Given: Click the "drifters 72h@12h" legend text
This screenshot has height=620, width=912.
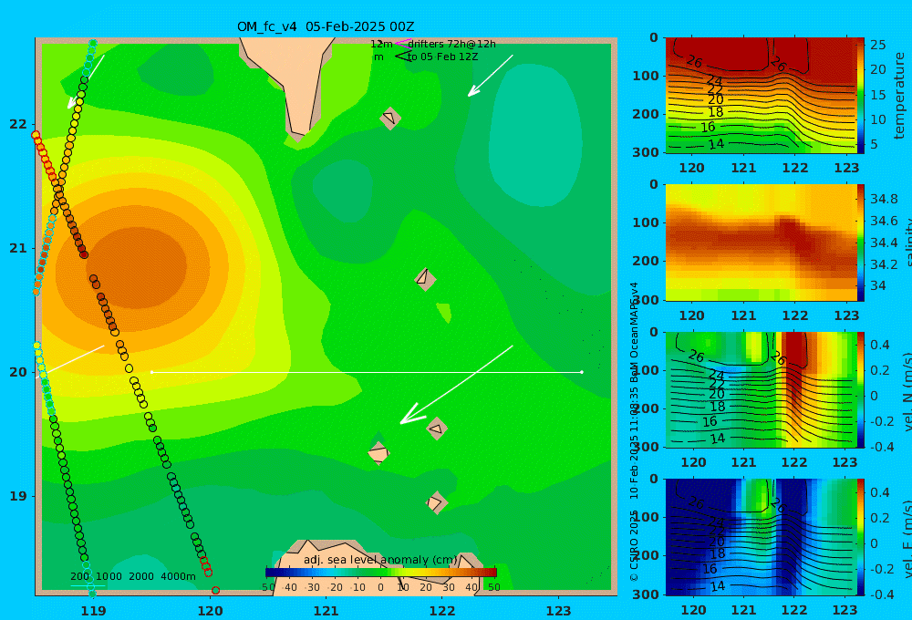Looking at the screenshot, I should [452, 44].
